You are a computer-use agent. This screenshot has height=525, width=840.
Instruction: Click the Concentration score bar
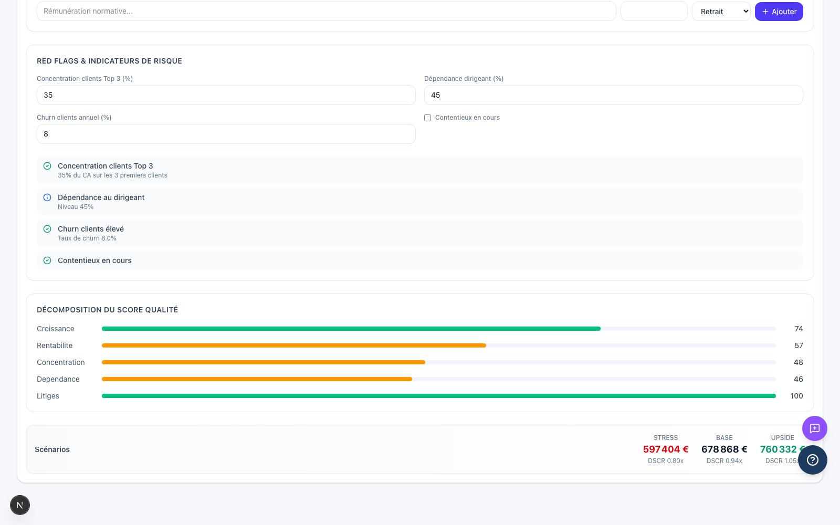439,362
